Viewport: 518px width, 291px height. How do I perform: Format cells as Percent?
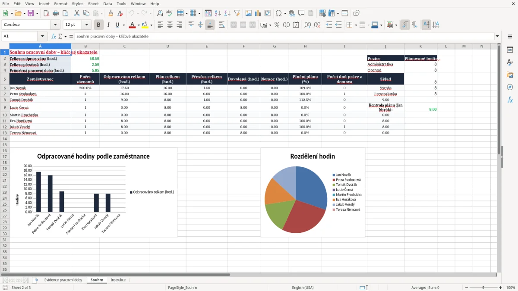pyautogui.click(x=277, y=25)
